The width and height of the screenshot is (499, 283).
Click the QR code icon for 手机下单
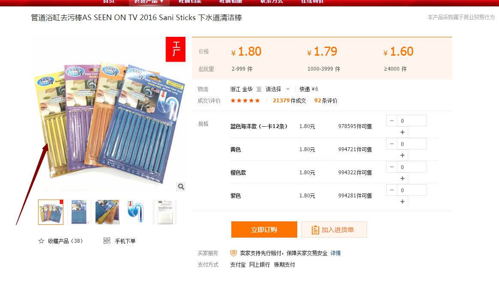point(107,241)
